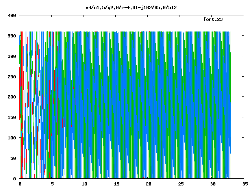Click the x-axis label 10
Image resolution: width=252 pixels, height=189 pixels.
pyautogui.click(x=84, y=184)
